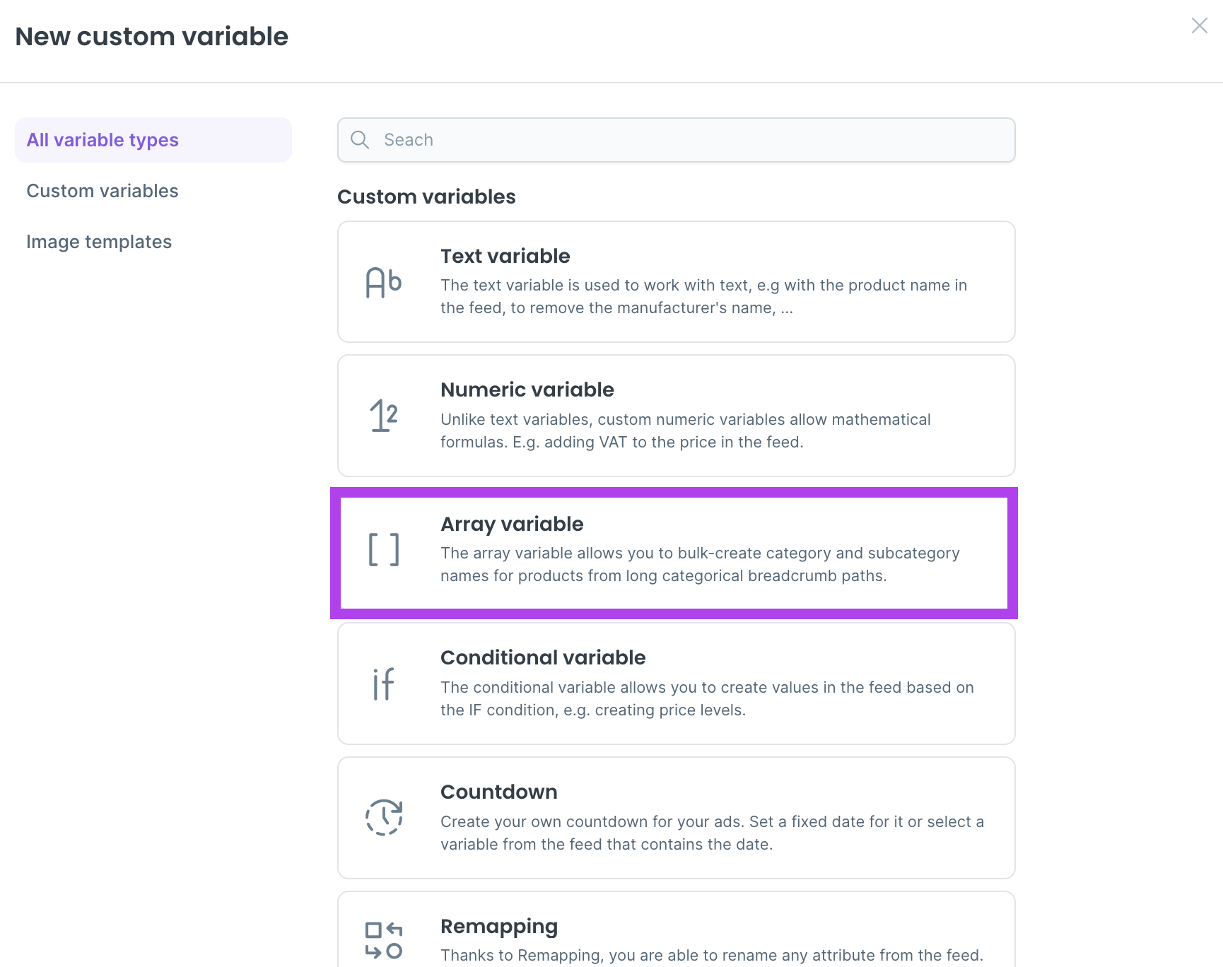Click the search magnifier icon
The height and width of the screenshot is (967, 1223).
[x=360, y=140]
